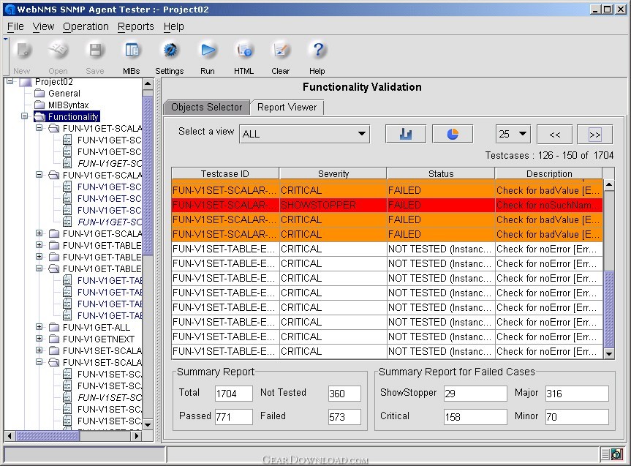
Task: Select the General tree item
Action: click(x=64, y=94)
